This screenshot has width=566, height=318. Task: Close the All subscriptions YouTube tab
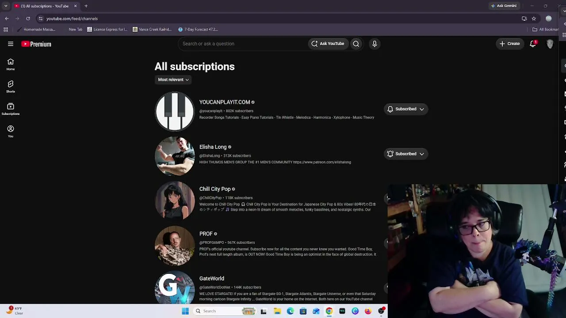75,6
